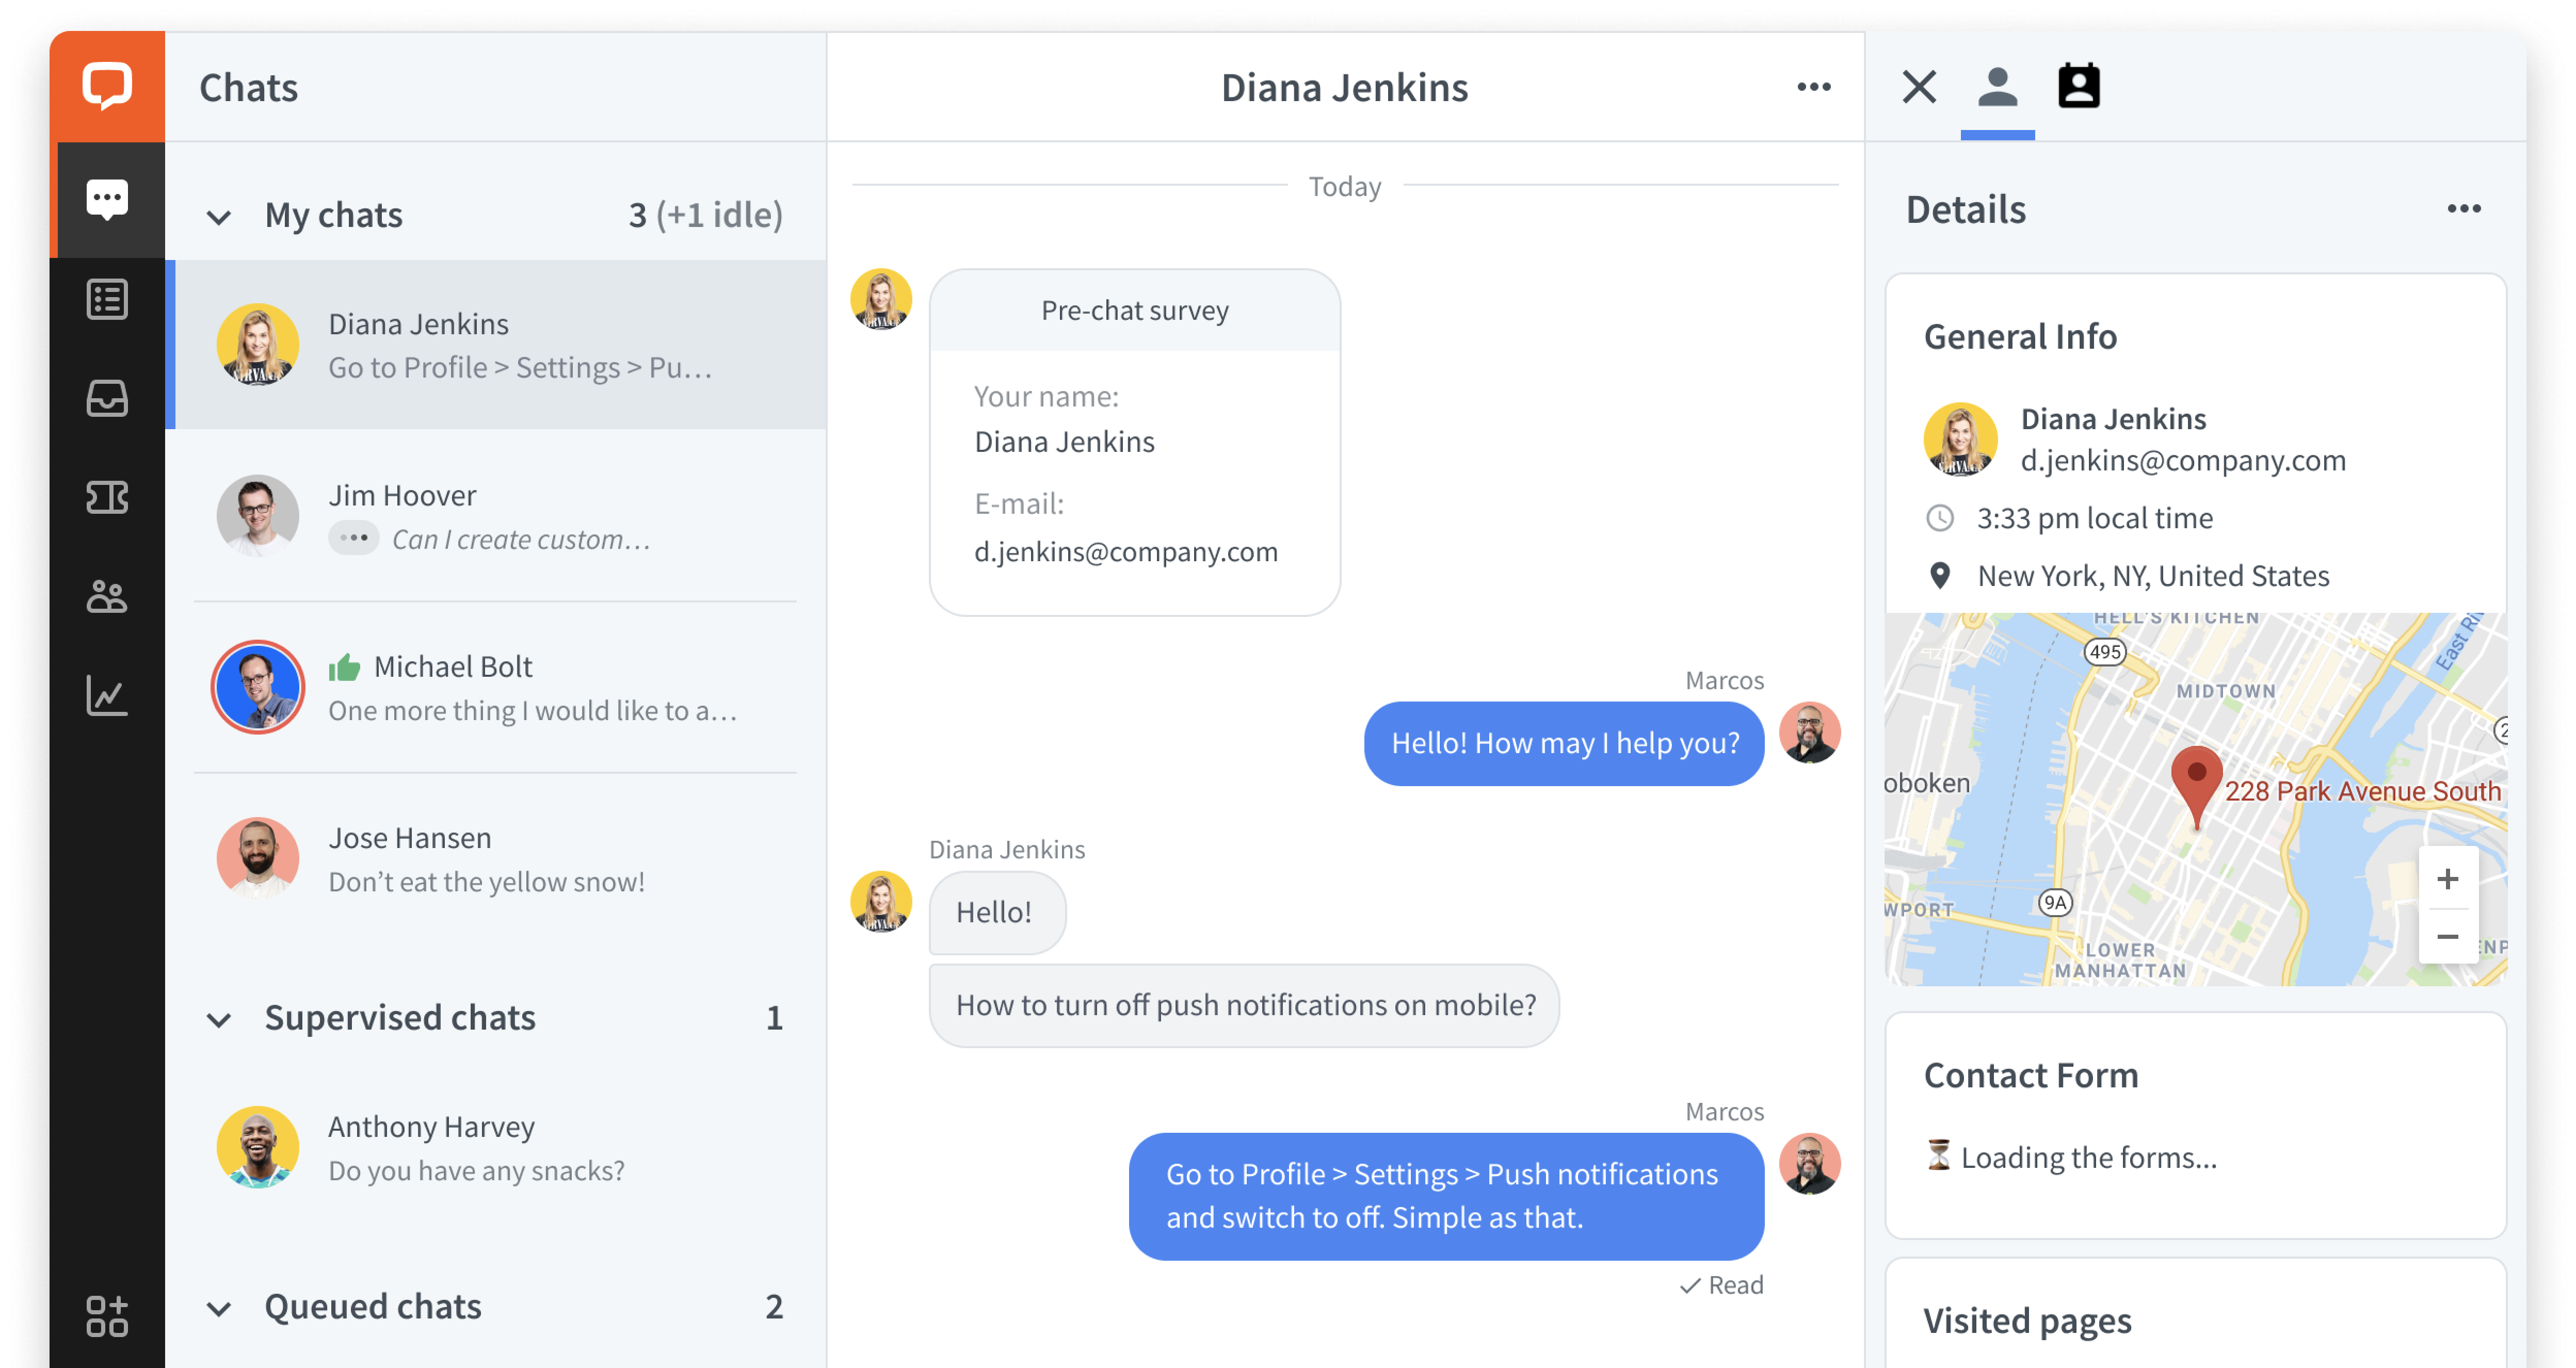Select the customer profile tab in Details panel

click(1997, 87)
